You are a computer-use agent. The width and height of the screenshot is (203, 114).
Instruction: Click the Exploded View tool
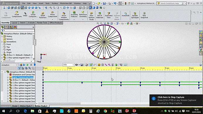(109, 15)
